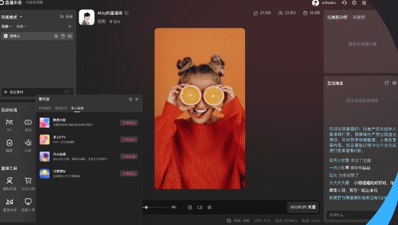398x225 pixels.
Task: Open the gear settings below preview
Action: (209, 208)
